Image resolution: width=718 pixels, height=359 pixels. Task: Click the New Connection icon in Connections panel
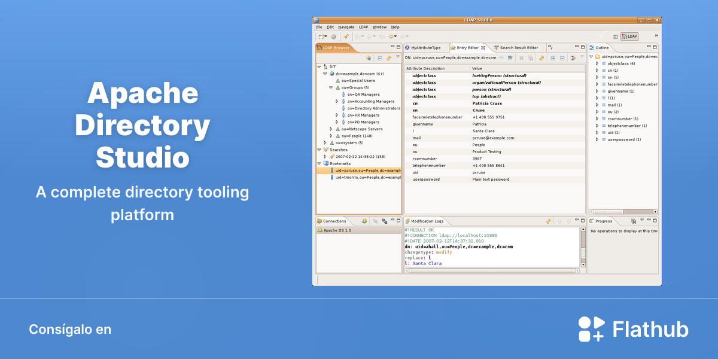pos(364,221)
